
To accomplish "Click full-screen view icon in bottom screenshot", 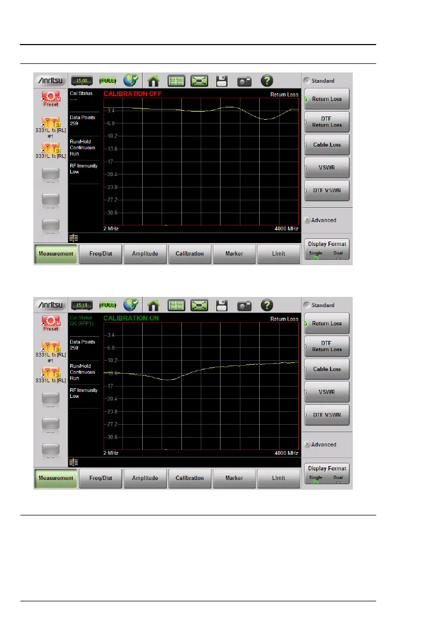I will [x=200, y=306].
